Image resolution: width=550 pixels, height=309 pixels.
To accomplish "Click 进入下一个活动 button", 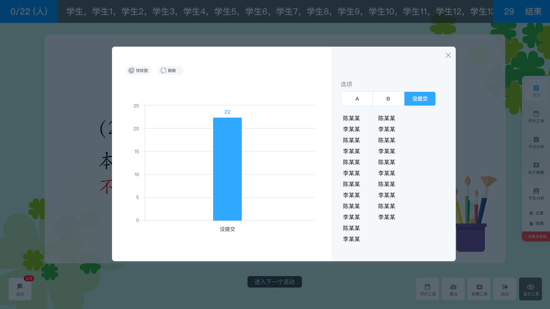I will click(x=274, y=282).
